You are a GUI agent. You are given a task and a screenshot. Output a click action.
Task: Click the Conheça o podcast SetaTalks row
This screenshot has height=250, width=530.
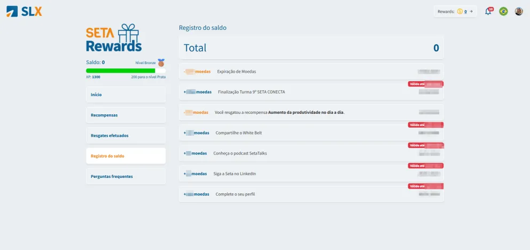tap(311, 153)
